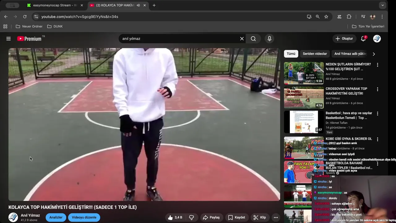Screen dimensions: 396x223
Task: Run the search with the magnifier button
Action: pos(253,39)
